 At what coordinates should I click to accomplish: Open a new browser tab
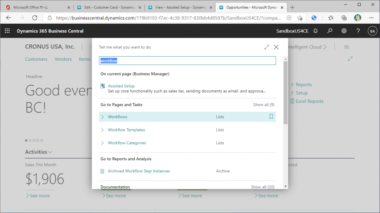coord(292,7)
